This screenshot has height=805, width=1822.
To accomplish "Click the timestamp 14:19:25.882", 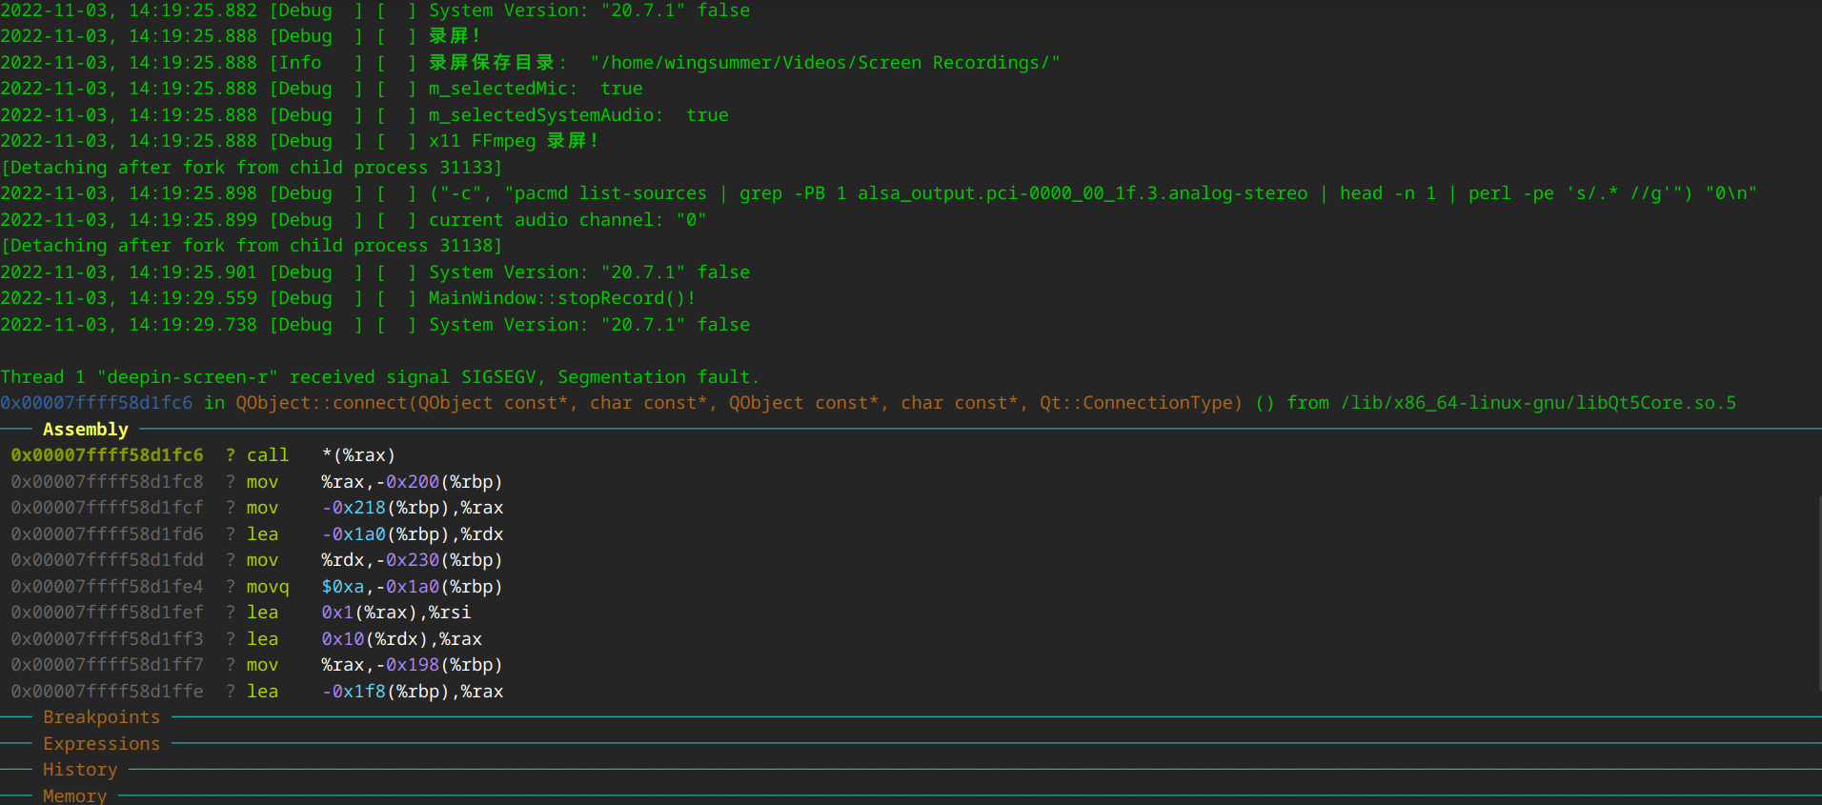I will 192,10.
